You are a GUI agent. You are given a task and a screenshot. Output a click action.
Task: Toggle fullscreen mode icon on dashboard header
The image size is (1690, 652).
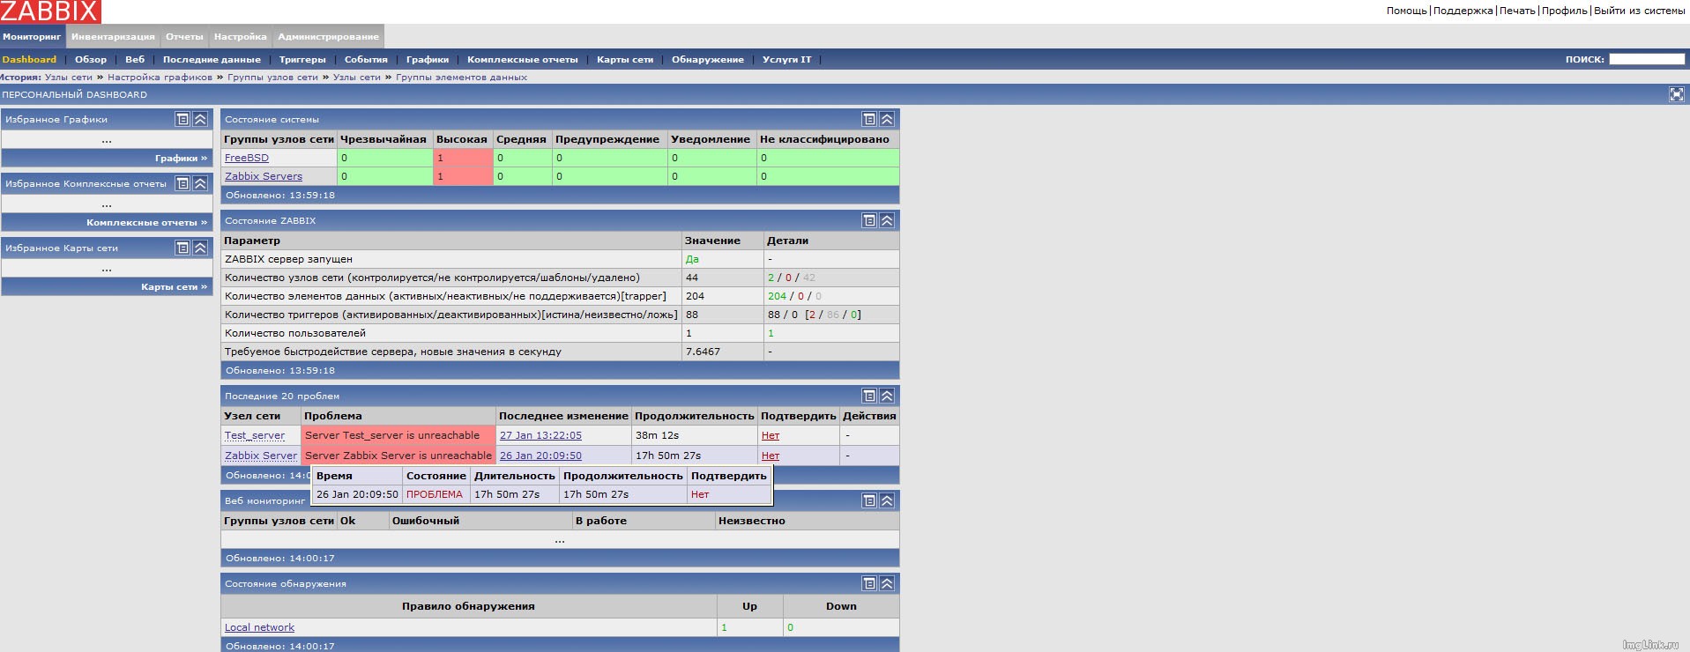[x=1676, y=94]
